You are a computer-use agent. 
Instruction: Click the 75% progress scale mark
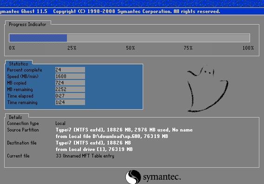pos(188,48)
